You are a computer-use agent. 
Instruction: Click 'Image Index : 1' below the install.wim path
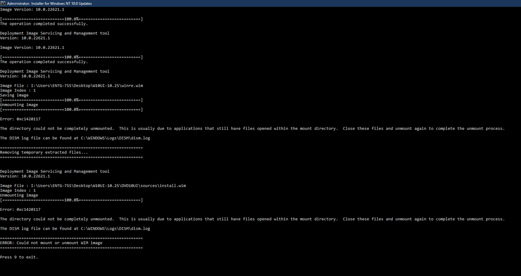click(18, 191)
